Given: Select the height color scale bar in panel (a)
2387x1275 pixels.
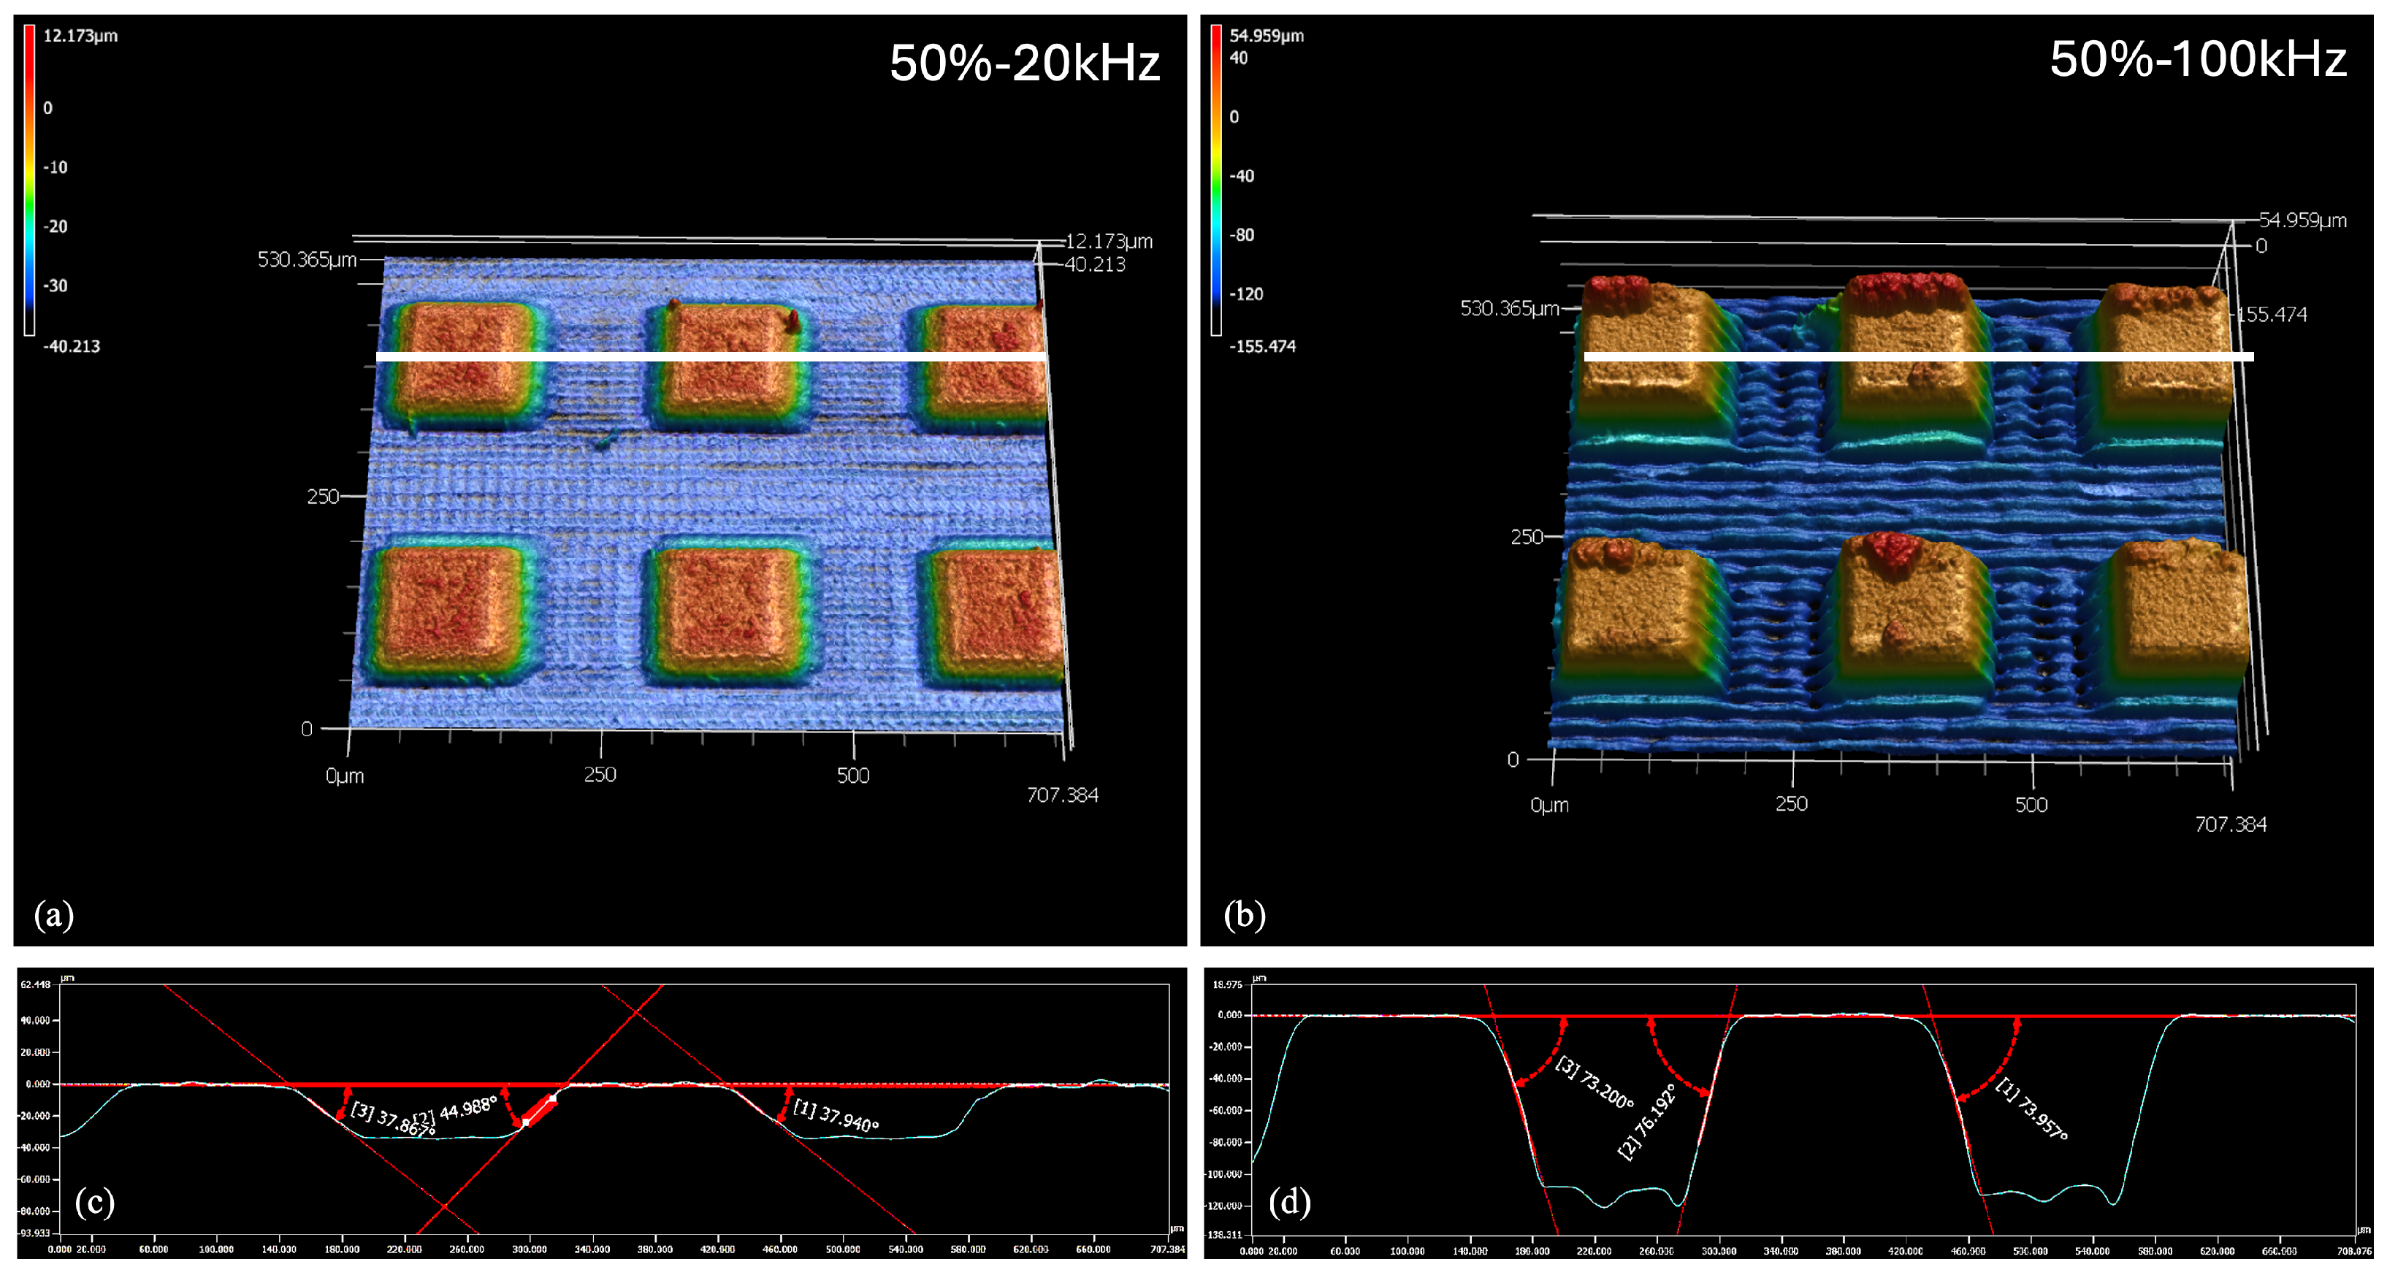Looking at the screenshot, I should coord(30,180).
